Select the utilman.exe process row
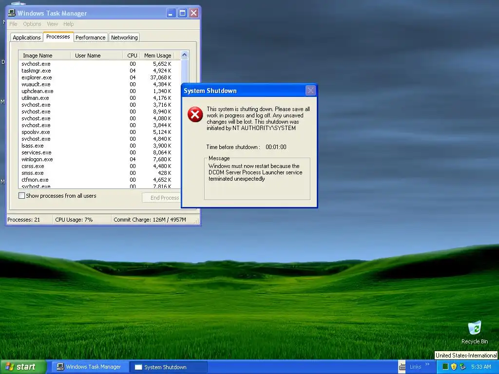 (99, 98)
